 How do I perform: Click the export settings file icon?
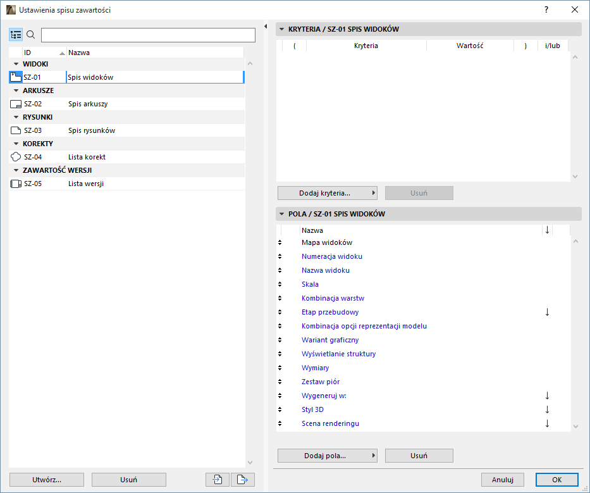tap(242, 479)
